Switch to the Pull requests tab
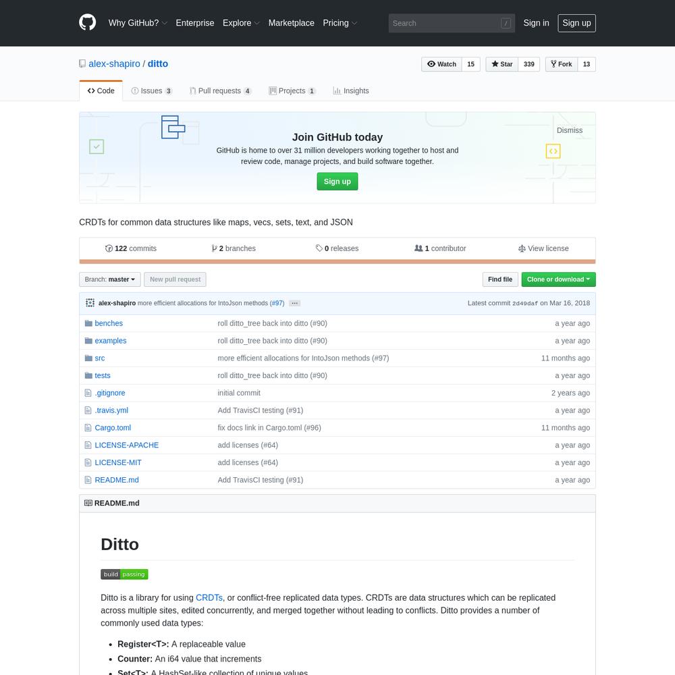The width and height of the screenshot is (675, 675). [x=221, y=91]
